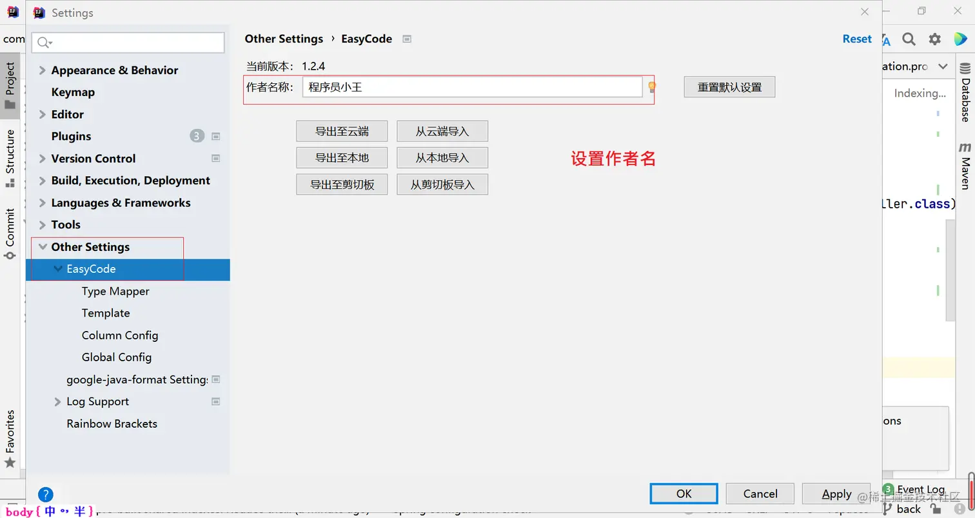Select Rainbow Brackets settings item
975x518 pixels.
pyautogui.click(x=112, y=423)
